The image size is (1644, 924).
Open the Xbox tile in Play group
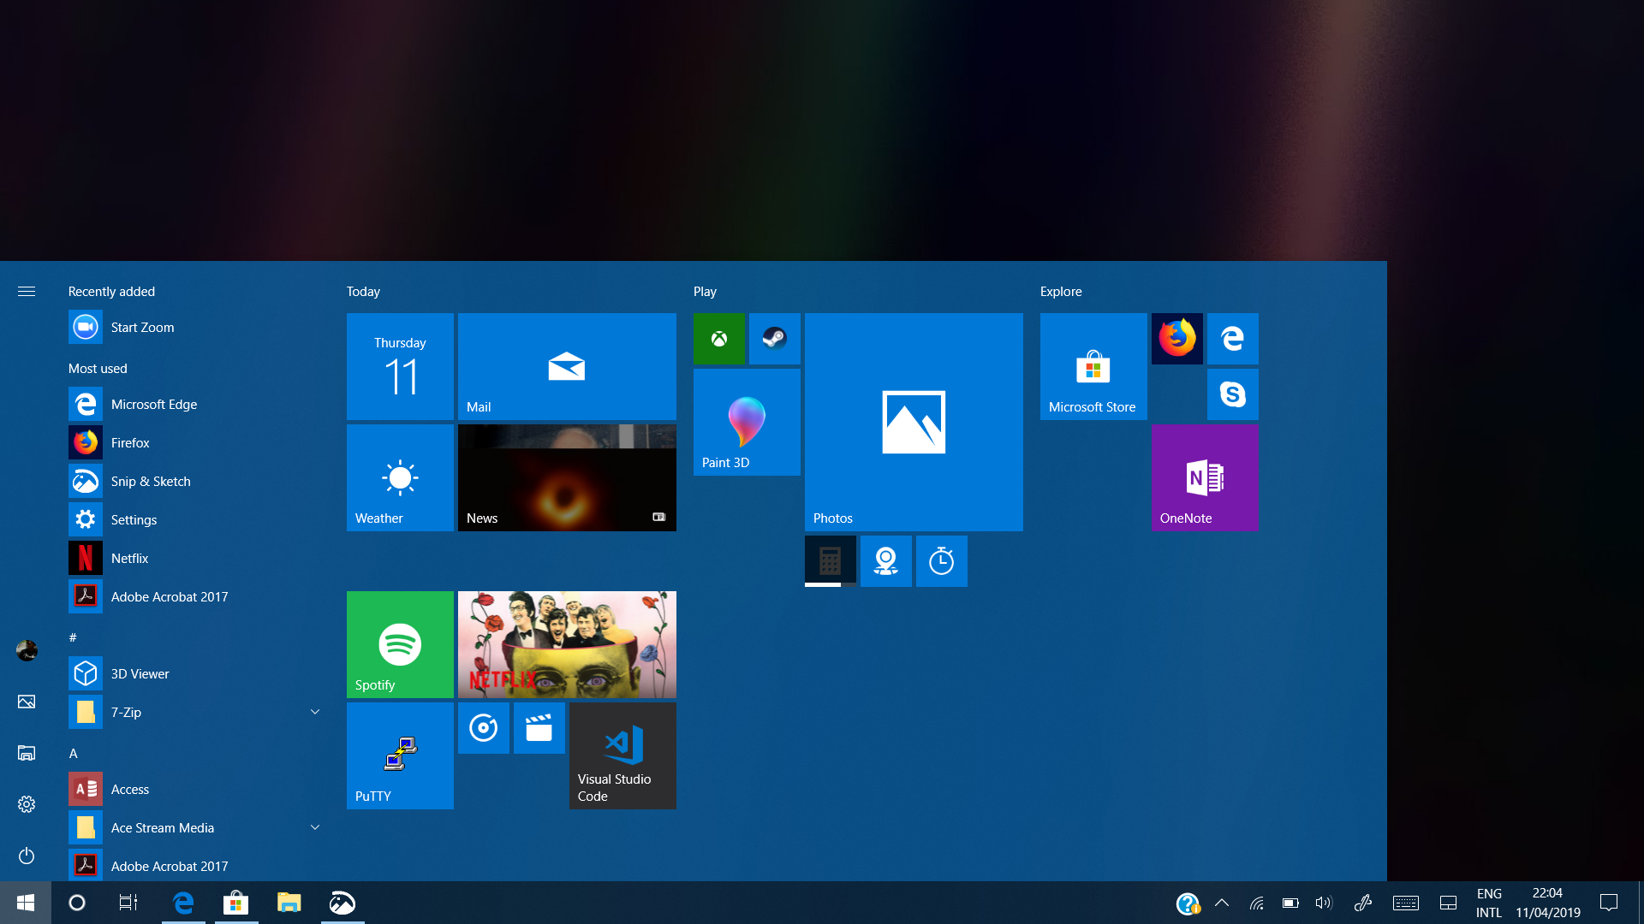tap(719, 339)
